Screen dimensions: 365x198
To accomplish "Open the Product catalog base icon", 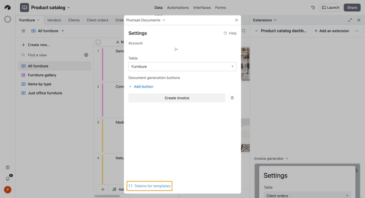I will click(x=25, y=7).
